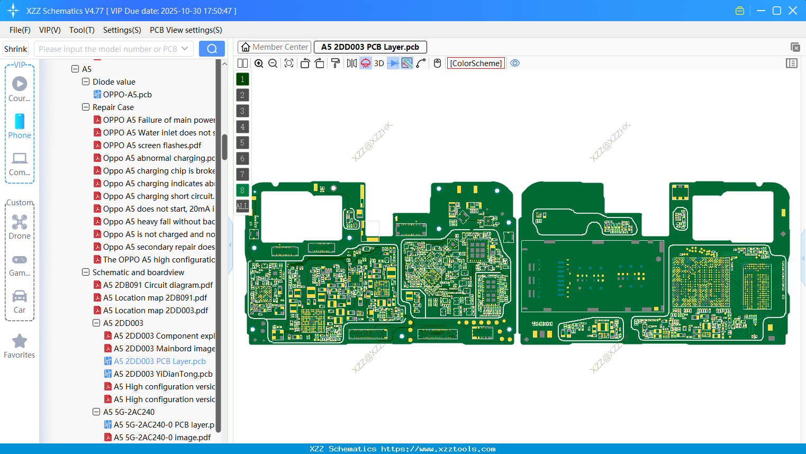Click the mouse settings icon
This screenshot has width=806, height=454.
pos(437,63)
